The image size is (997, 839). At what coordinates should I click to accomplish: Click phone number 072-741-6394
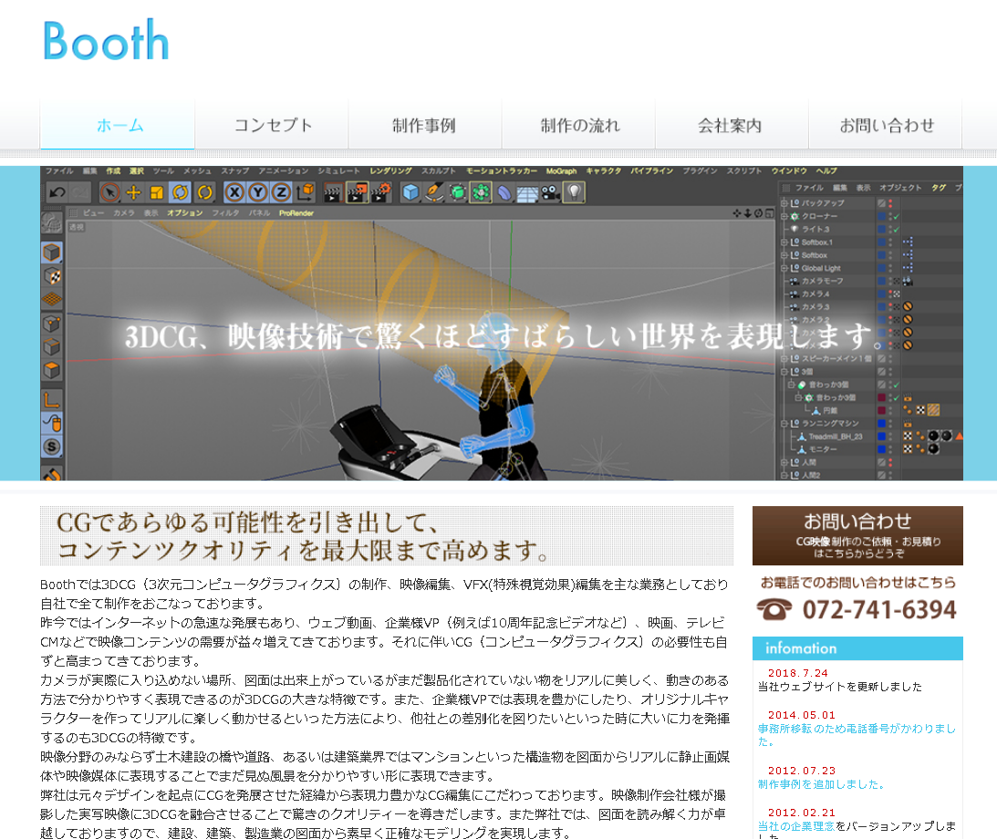coord(879,609)
